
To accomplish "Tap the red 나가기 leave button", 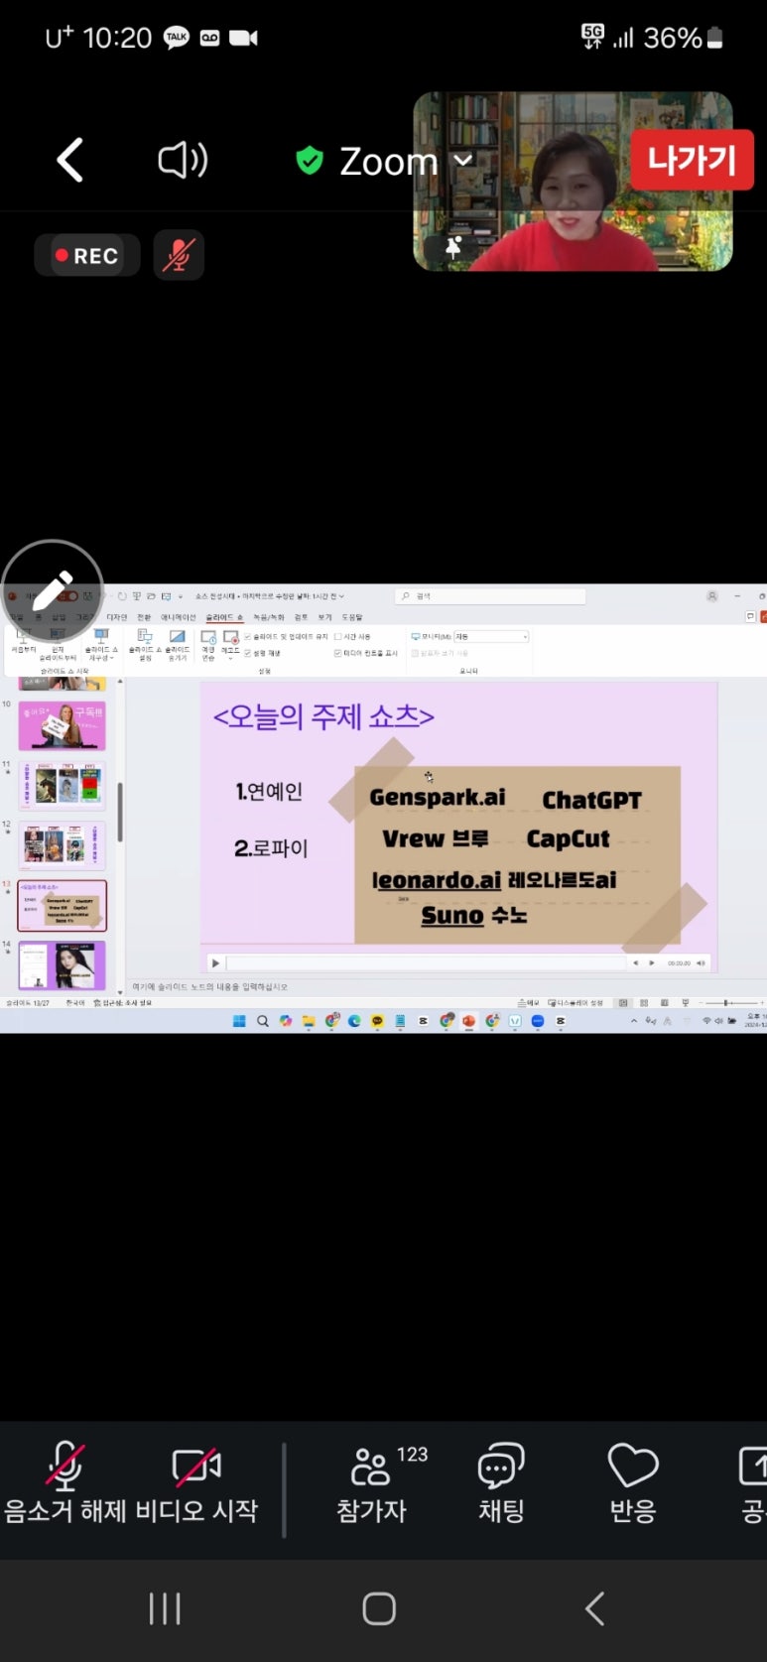I will [692, 160].
